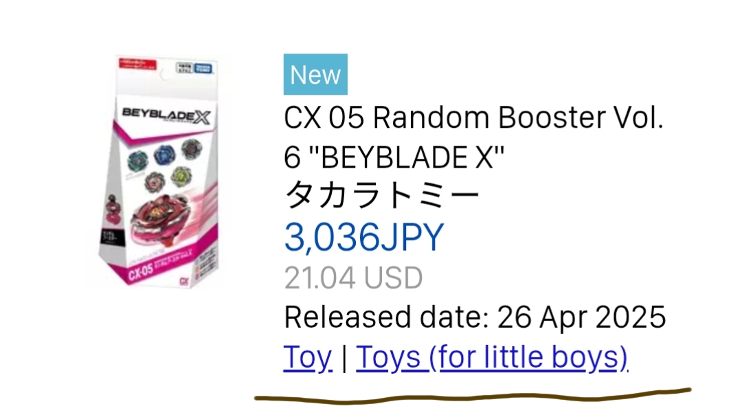This screenshot has height=415, width=742.
Task: Click the blue New badge
Action: tap(315, 74)
